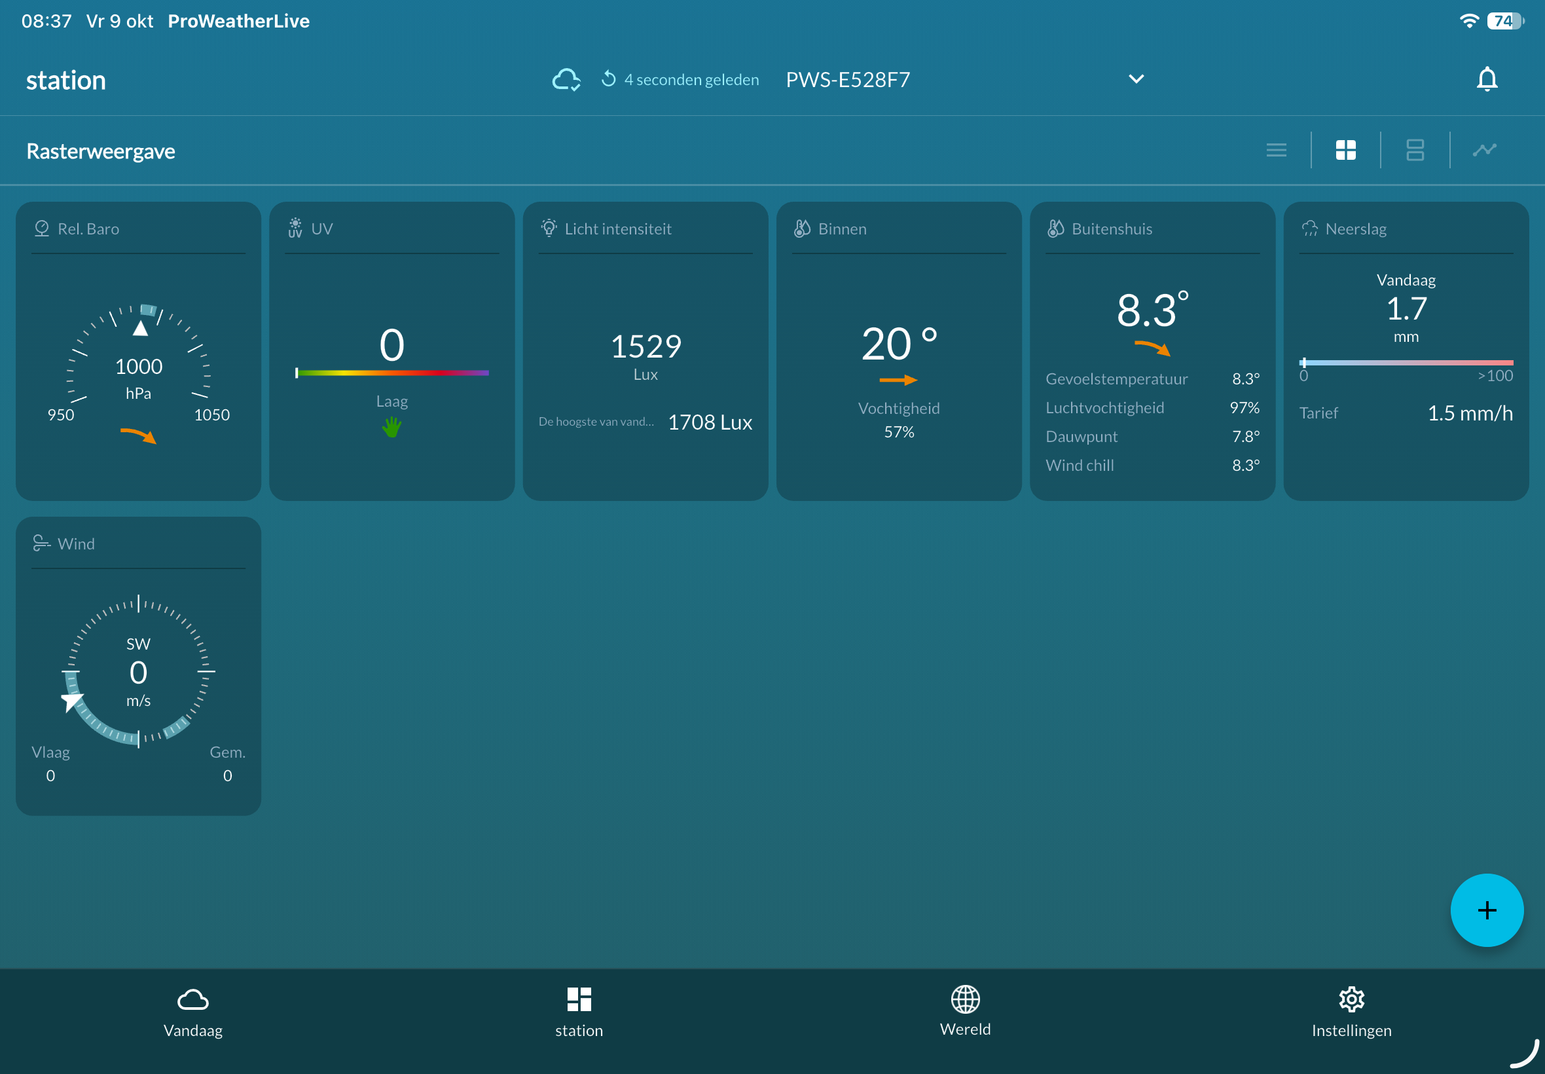Open the Rel. Baro pressure card
1545x1074 pixels.
point(139,351)
